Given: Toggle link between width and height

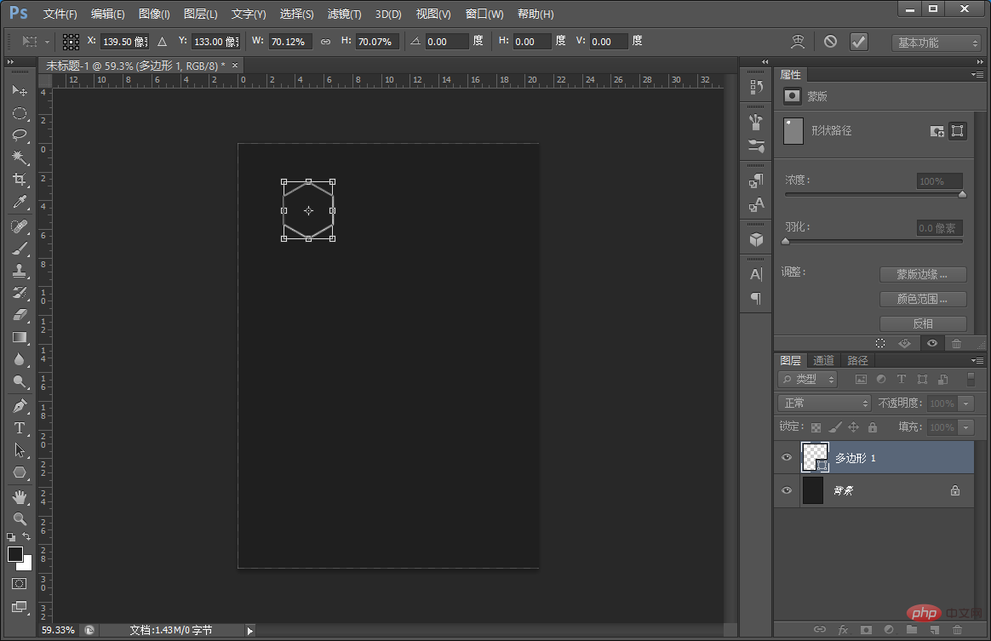Looking at the screenshot, I should (x=325, y=42).
